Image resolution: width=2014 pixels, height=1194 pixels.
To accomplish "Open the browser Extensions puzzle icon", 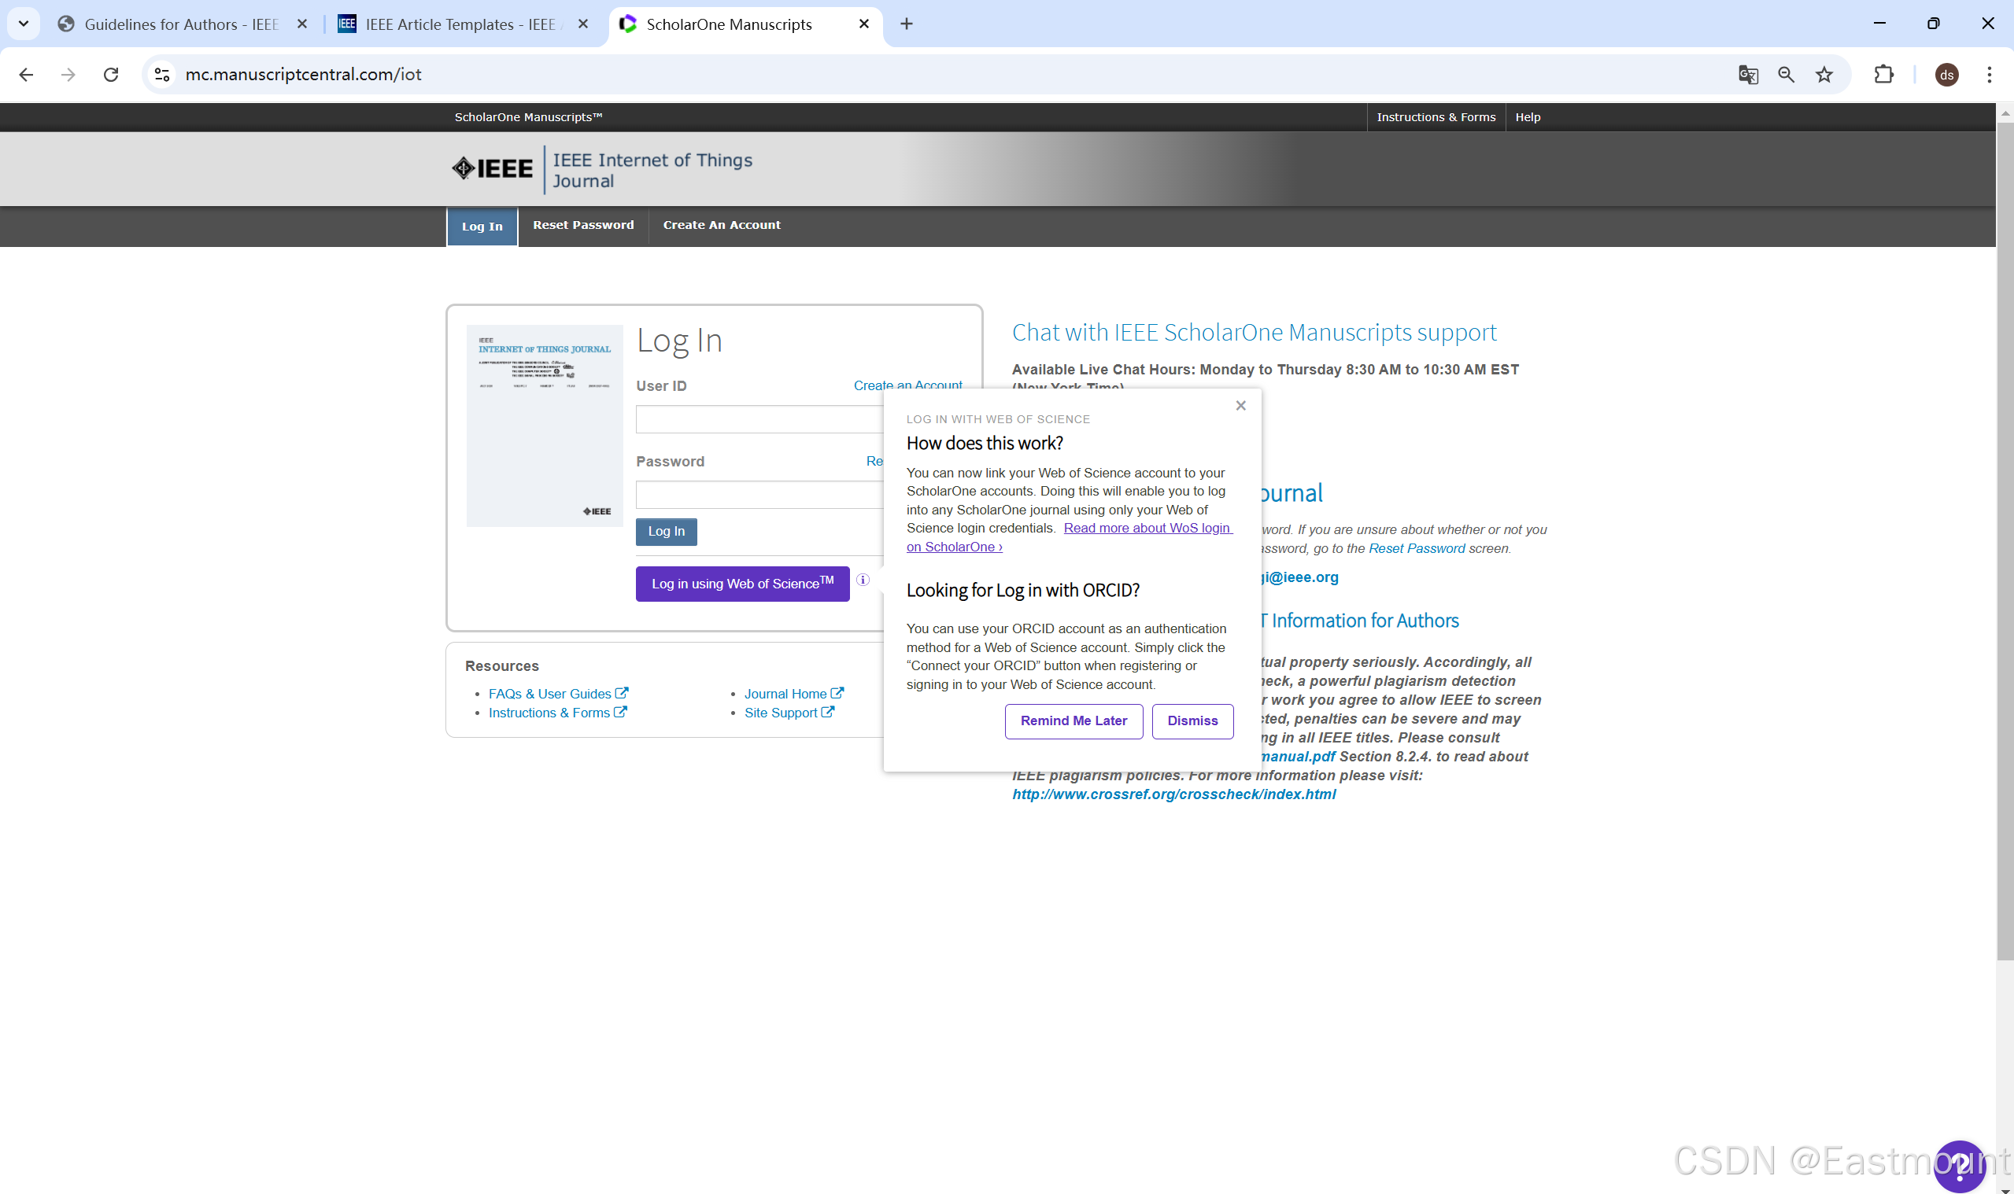I will coord(1883,75).
